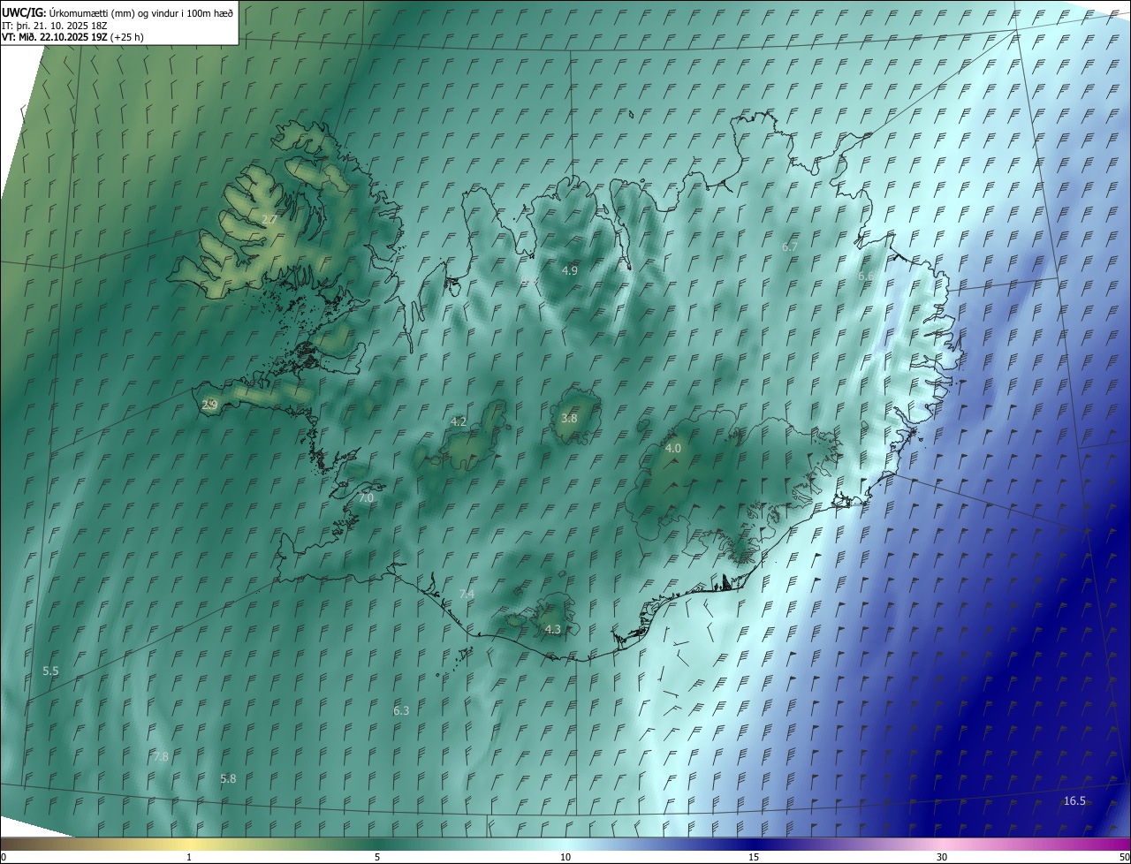1131x864 pixels.
Task: Select the 3.8 value on the central glacier
Action: point(569,419)
